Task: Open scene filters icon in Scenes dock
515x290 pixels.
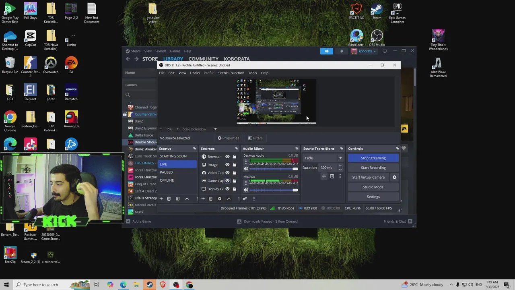Action: (x=178, y=199)
